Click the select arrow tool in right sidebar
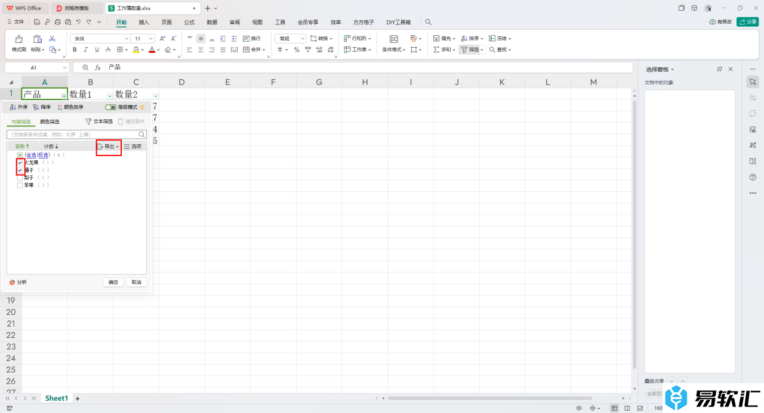Screen dimensions: 764x413 tap(753, 81)
